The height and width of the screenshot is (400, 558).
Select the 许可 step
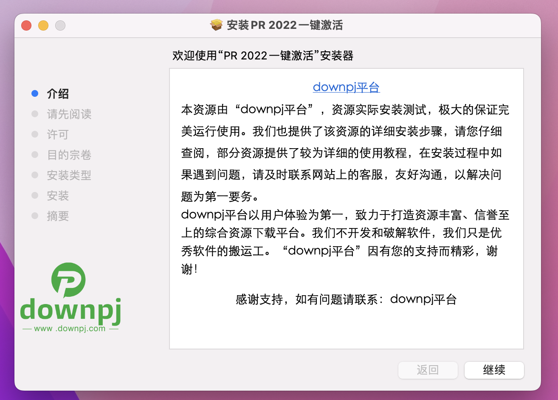[58, 135]
